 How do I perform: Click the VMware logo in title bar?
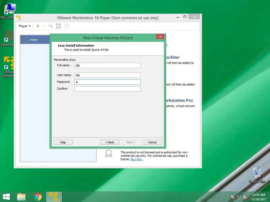(x=18, y=18)
